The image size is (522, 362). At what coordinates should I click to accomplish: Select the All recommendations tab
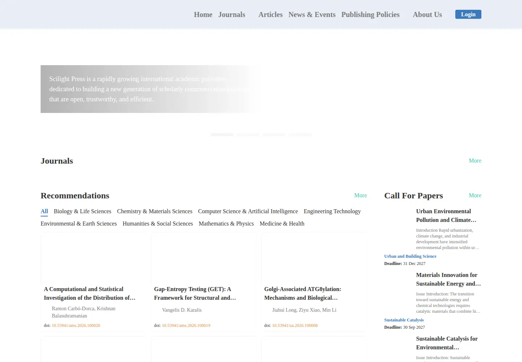(x=44, y=211)
